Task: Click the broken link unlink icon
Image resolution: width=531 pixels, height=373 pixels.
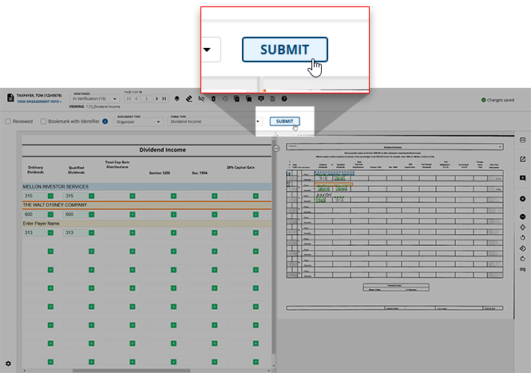Action: click(x=201, y=98)
